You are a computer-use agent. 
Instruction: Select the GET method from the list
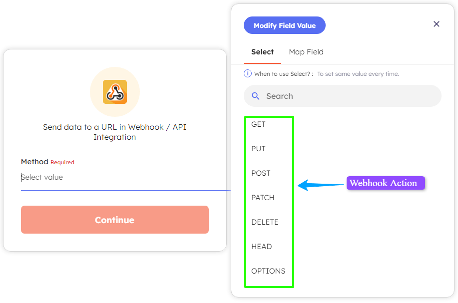pyautogui.click(x=258, y=124)
